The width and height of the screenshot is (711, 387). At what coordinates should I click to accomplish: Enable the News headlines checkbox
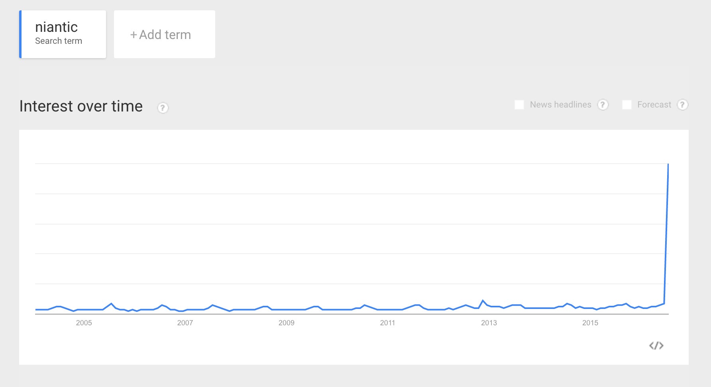[x=519, y=105]
